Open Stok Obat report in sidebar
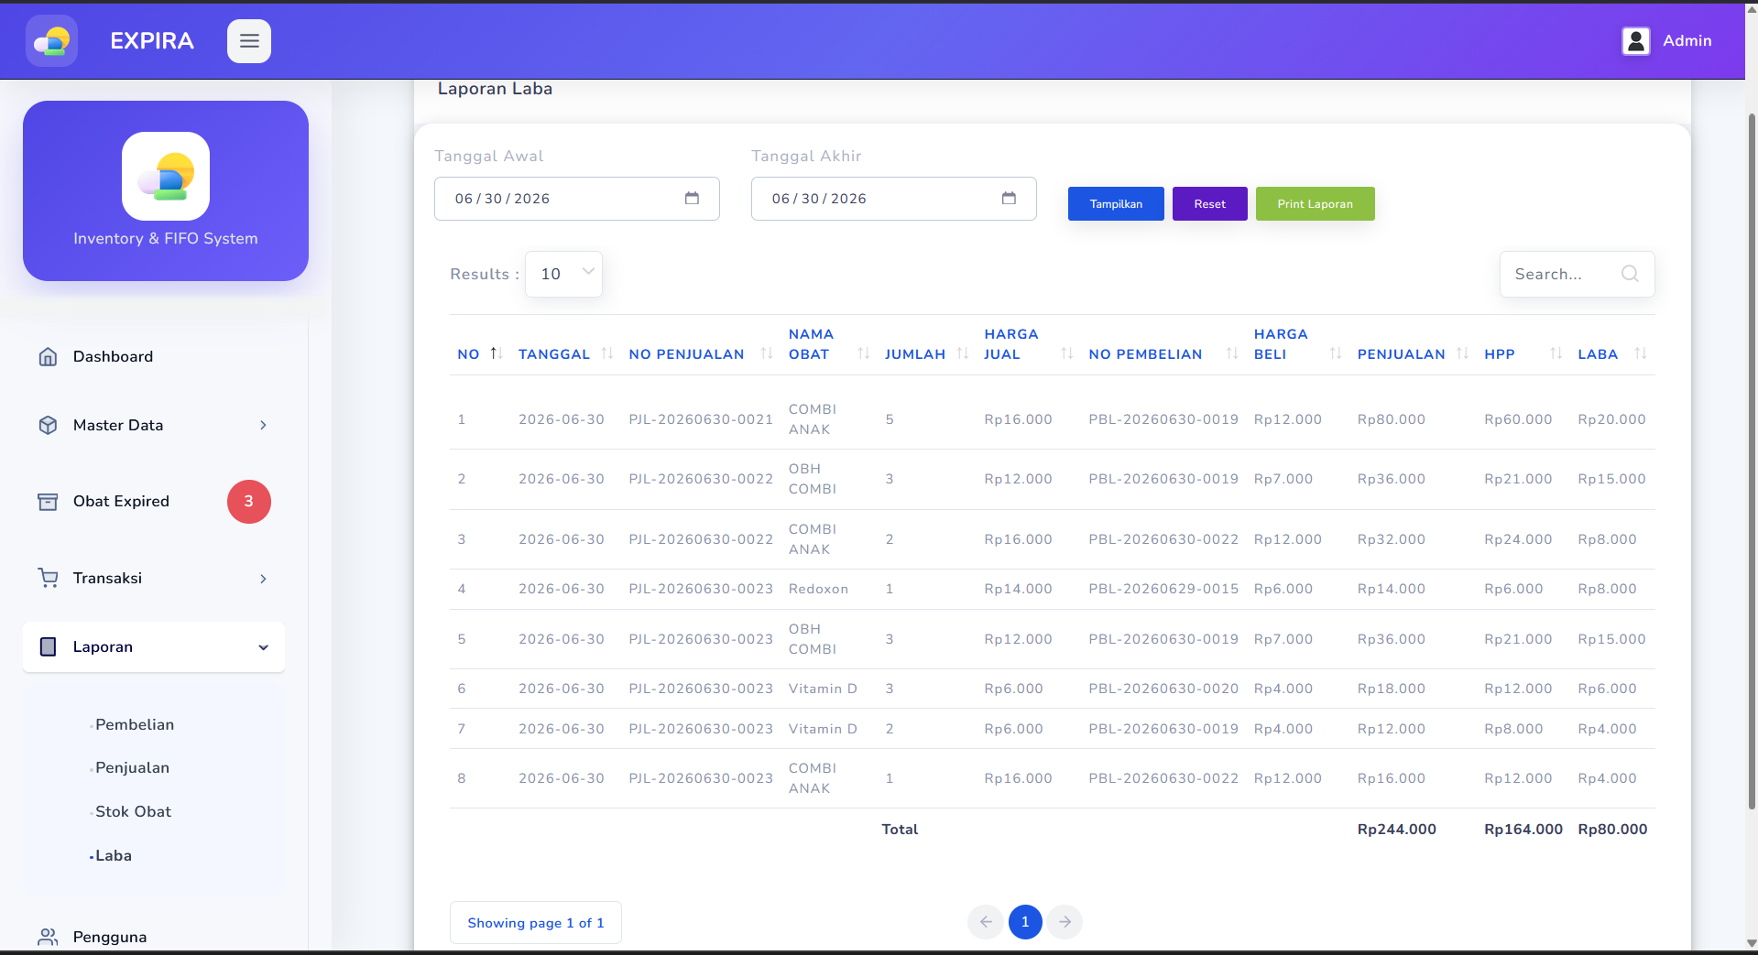 click(133, 812)
